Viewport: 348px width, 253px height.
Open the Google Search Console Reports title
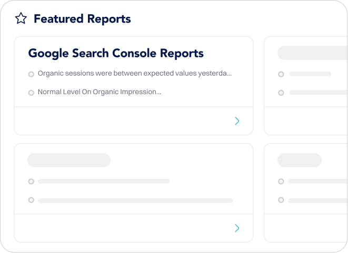pyautogui.click(x=116, y=54)
